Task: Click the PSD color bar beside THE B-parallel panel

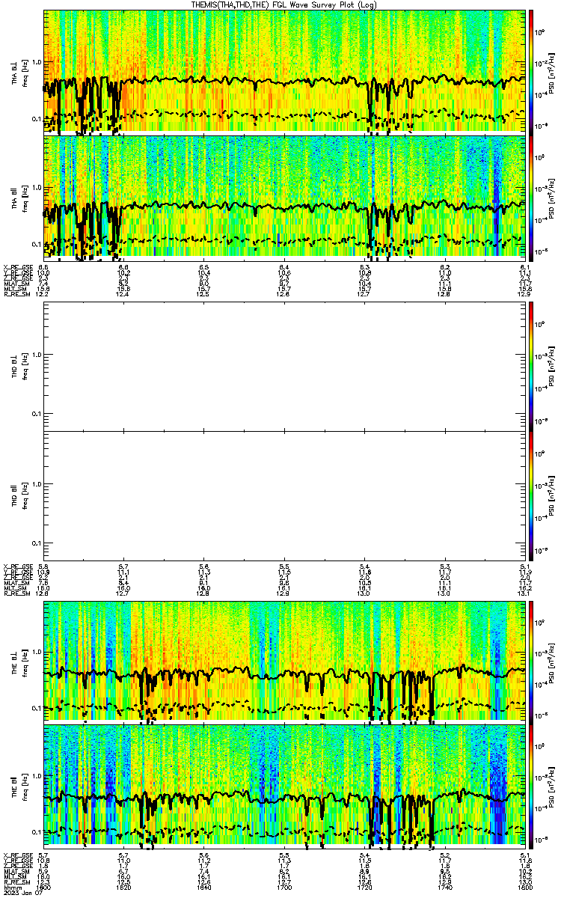Action: 531,785
